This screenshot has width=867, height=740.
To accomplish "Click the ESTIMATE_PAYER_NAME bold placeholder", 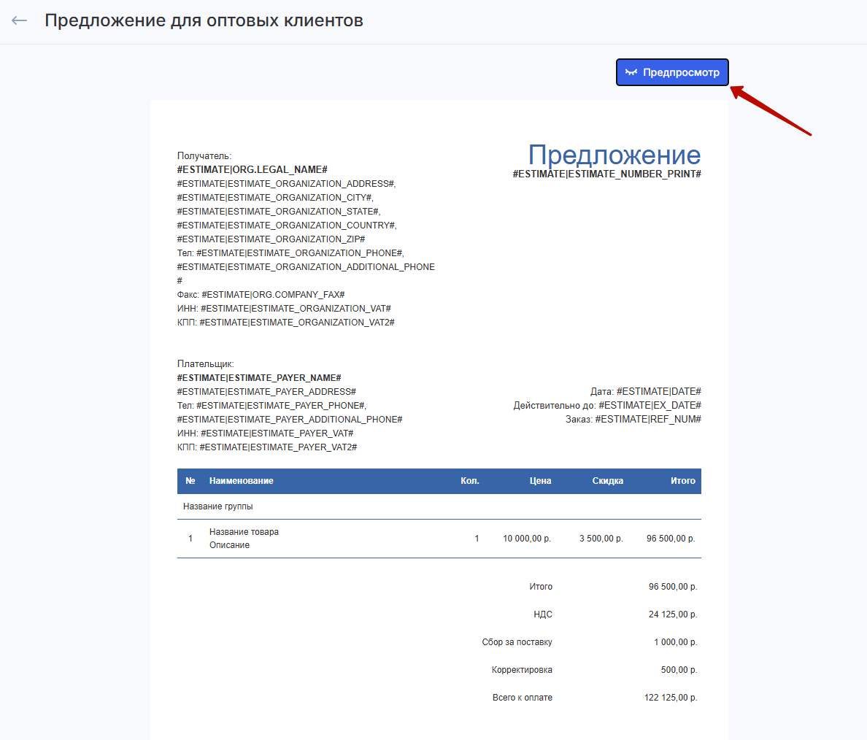I will tap(259, 378).
